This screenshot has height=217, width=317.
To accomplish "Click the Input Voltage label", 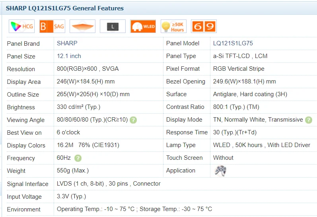I will pyautogui.click(x=24, y=197).
